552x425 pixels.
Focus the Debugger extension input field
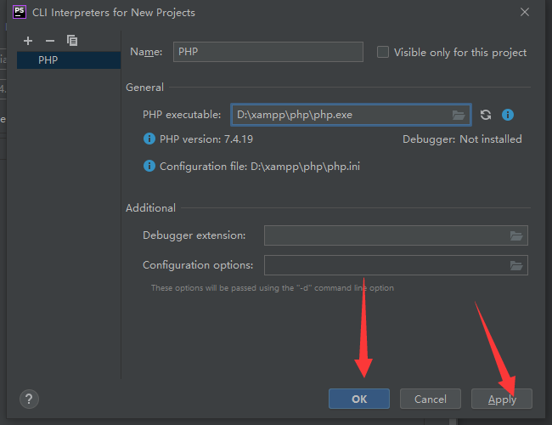click(x=386, y=235)
